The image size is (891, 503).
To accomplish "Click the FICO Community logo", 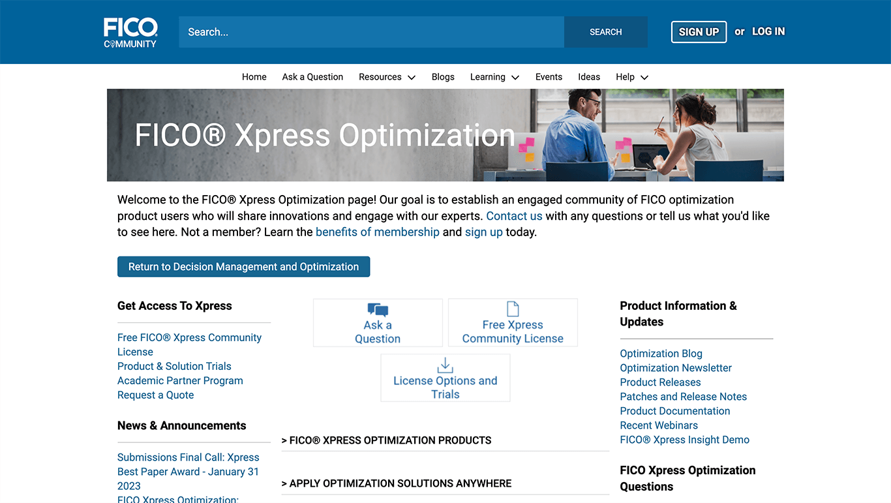I will [130, 33].
